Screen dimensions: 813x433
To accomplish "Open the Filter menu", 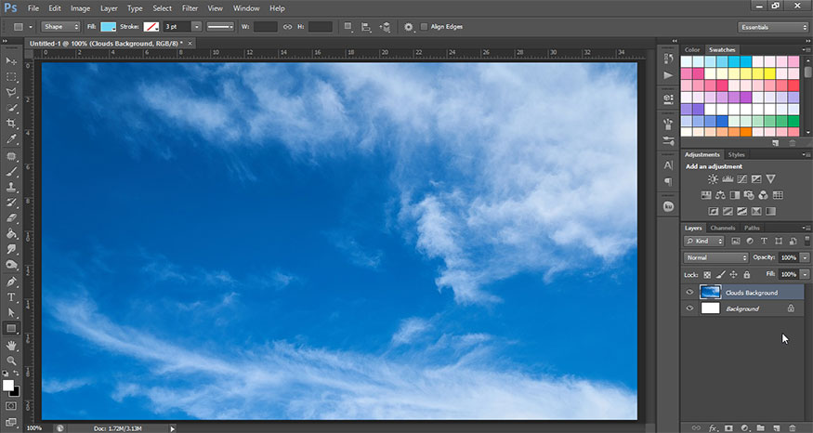I will click(190, 7).
